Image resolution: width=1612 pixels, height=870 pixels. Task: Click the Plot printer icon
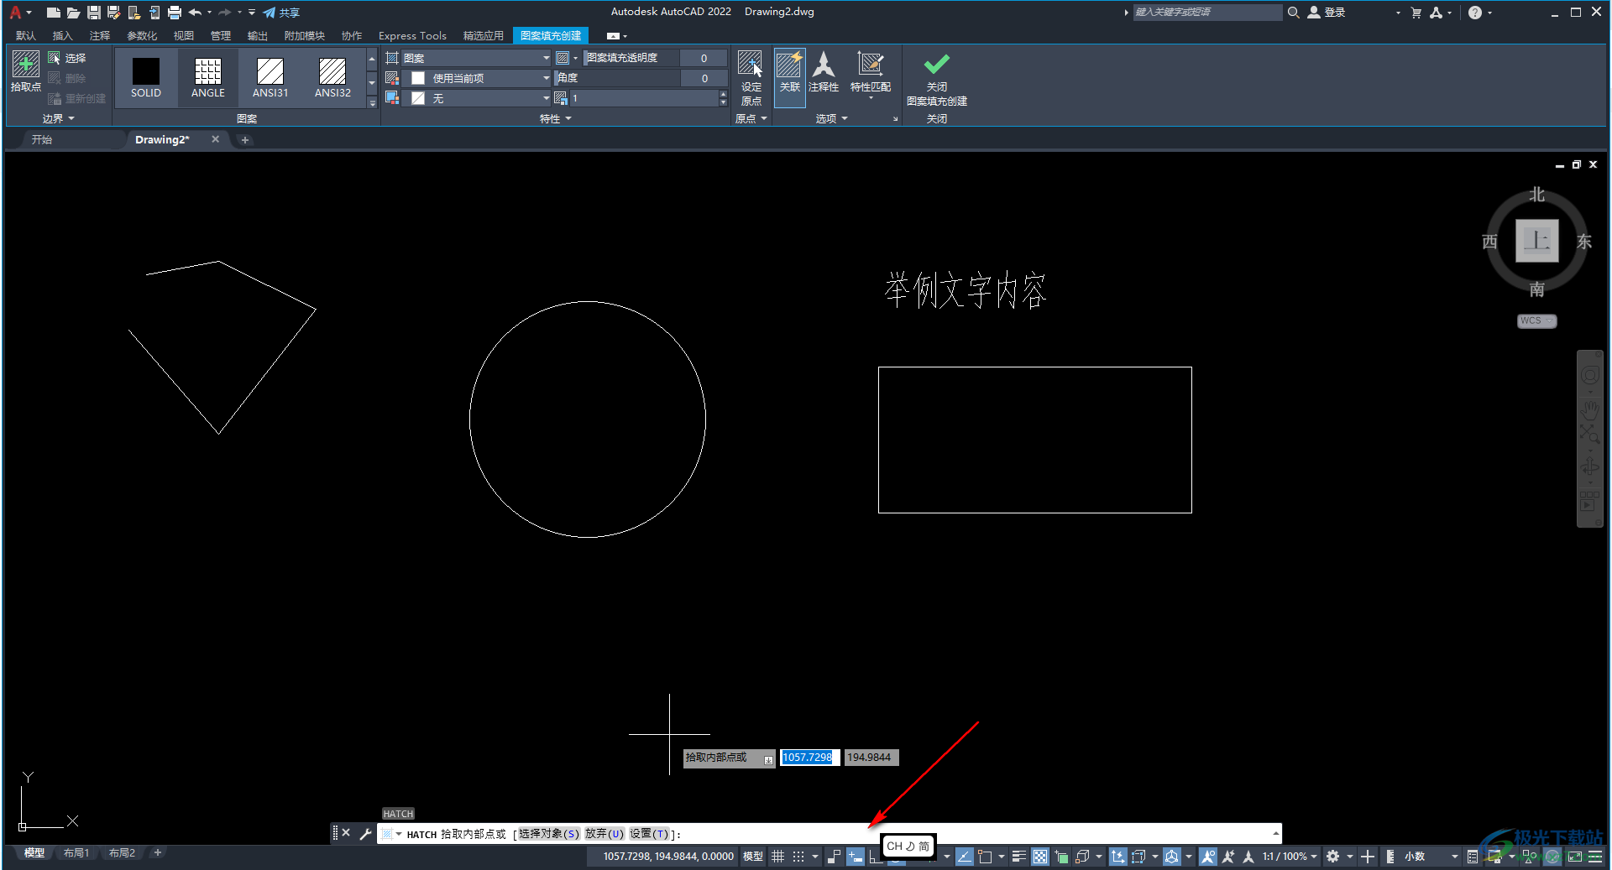click(174, 13)
